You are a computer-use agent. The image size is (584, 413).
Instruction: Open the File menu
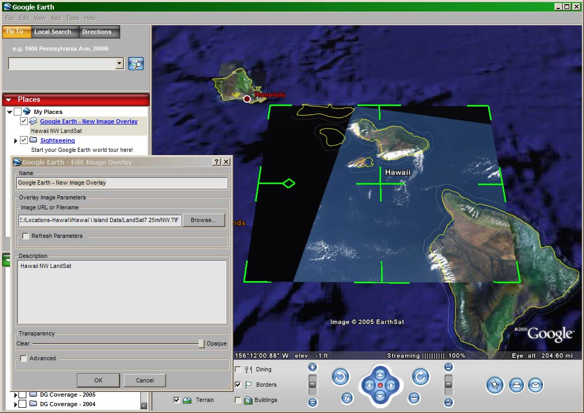9,18
